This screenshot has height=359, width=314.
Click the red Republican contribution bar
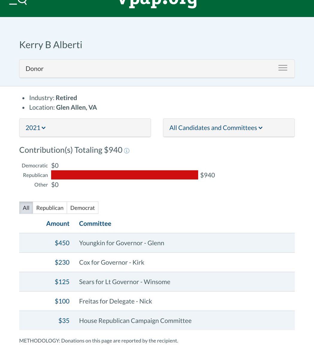(x=125, y=175)
